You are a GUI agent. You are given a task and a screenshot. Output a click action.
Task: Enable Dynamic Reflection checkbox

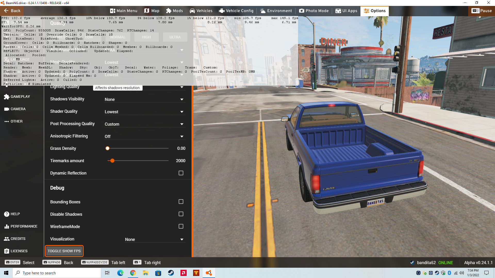(181, 173)
